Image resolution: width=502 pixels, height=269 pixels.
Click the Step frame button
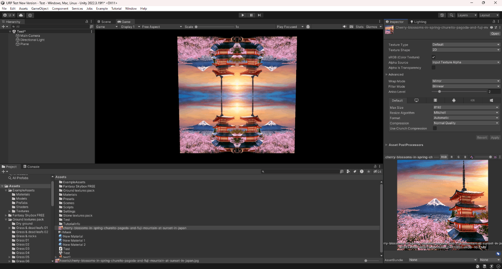tap(259, 15)
